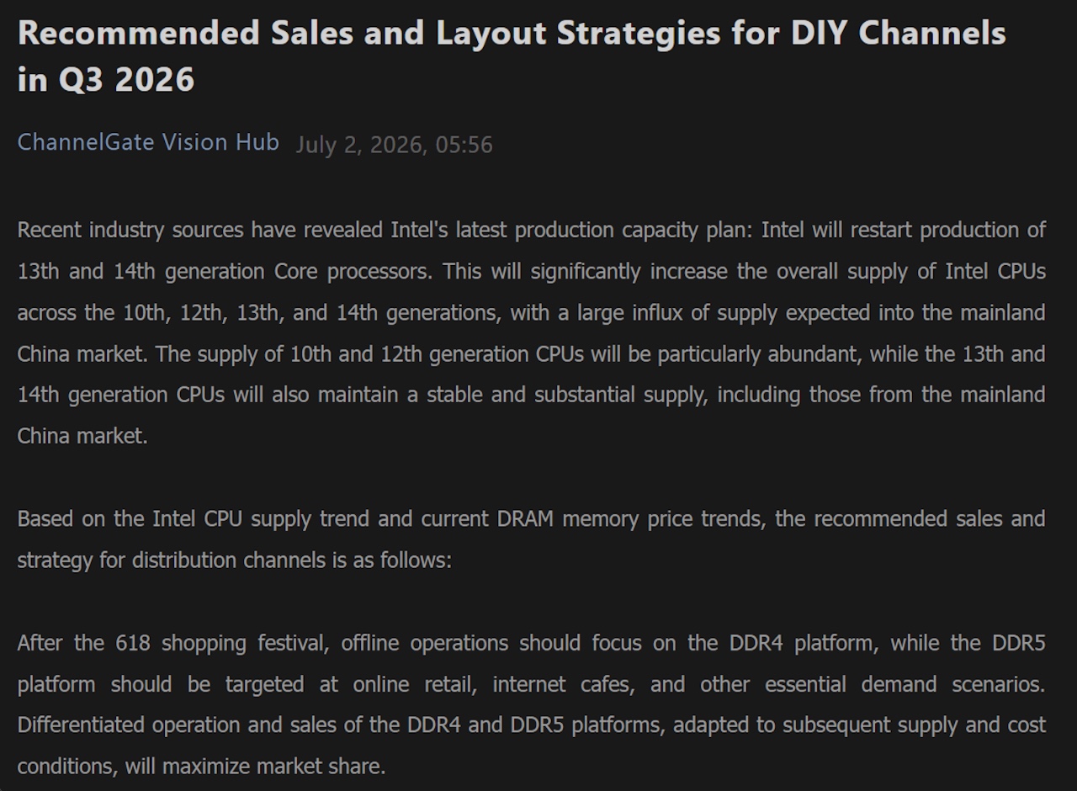
Task: Click the phrase 'maximize market share'
Action: [273, 767]
